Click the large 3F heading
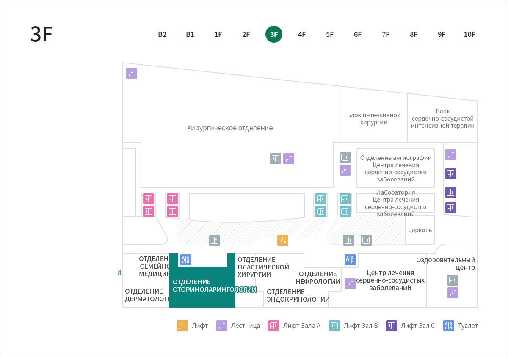Screen dimensions: 508x357 click(41, 35)
